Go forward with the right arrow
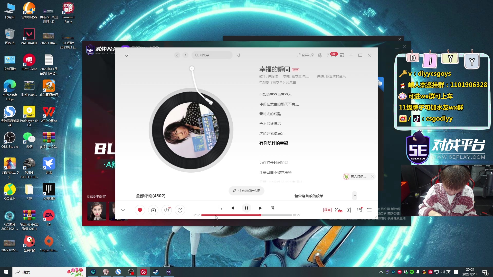The height and width of the screenshot is (277, 493). 185,55
